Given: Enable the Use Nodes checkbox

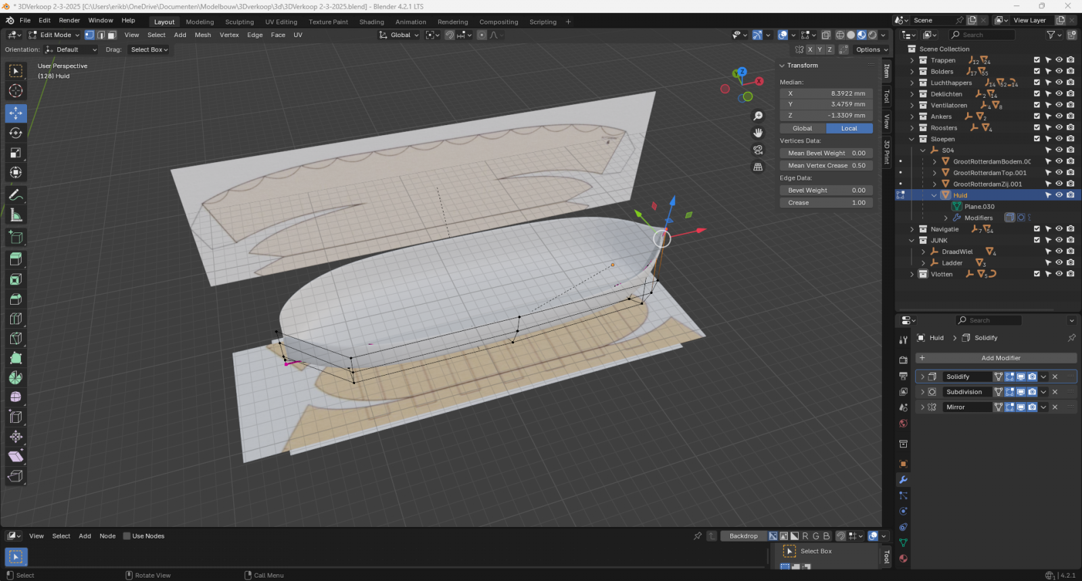Looking at the screenshot, I should point(126,536).
